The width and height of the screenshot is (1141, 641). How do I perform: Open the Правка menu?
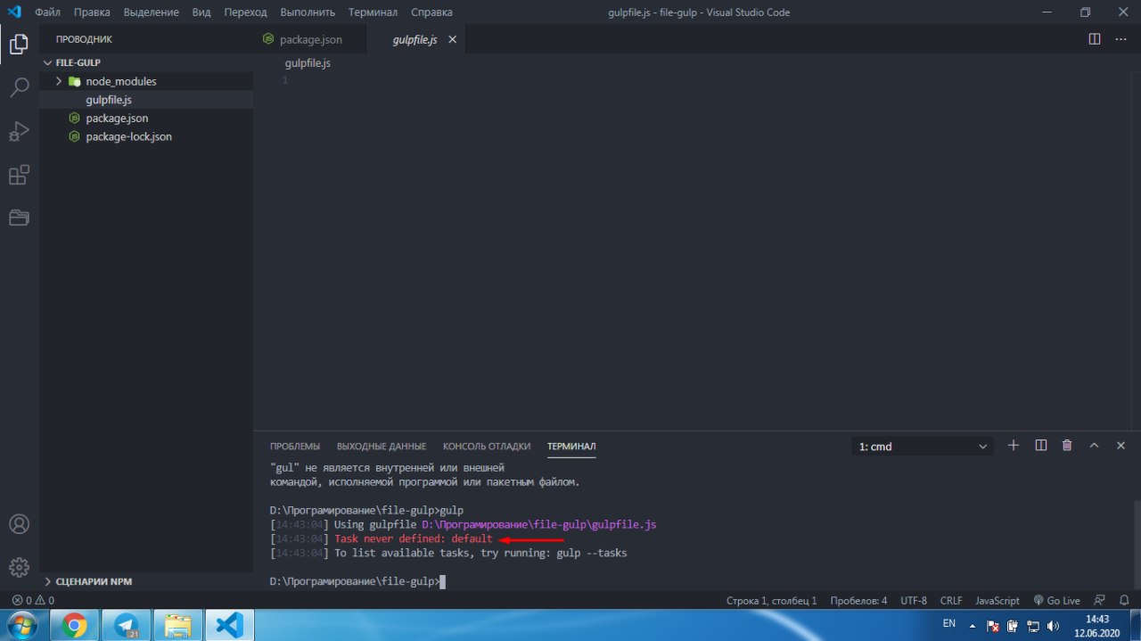[x=92, y=12]
